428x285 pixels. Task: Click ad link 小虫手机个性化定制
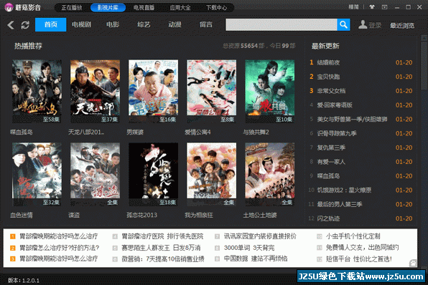[x=353, y=236]
